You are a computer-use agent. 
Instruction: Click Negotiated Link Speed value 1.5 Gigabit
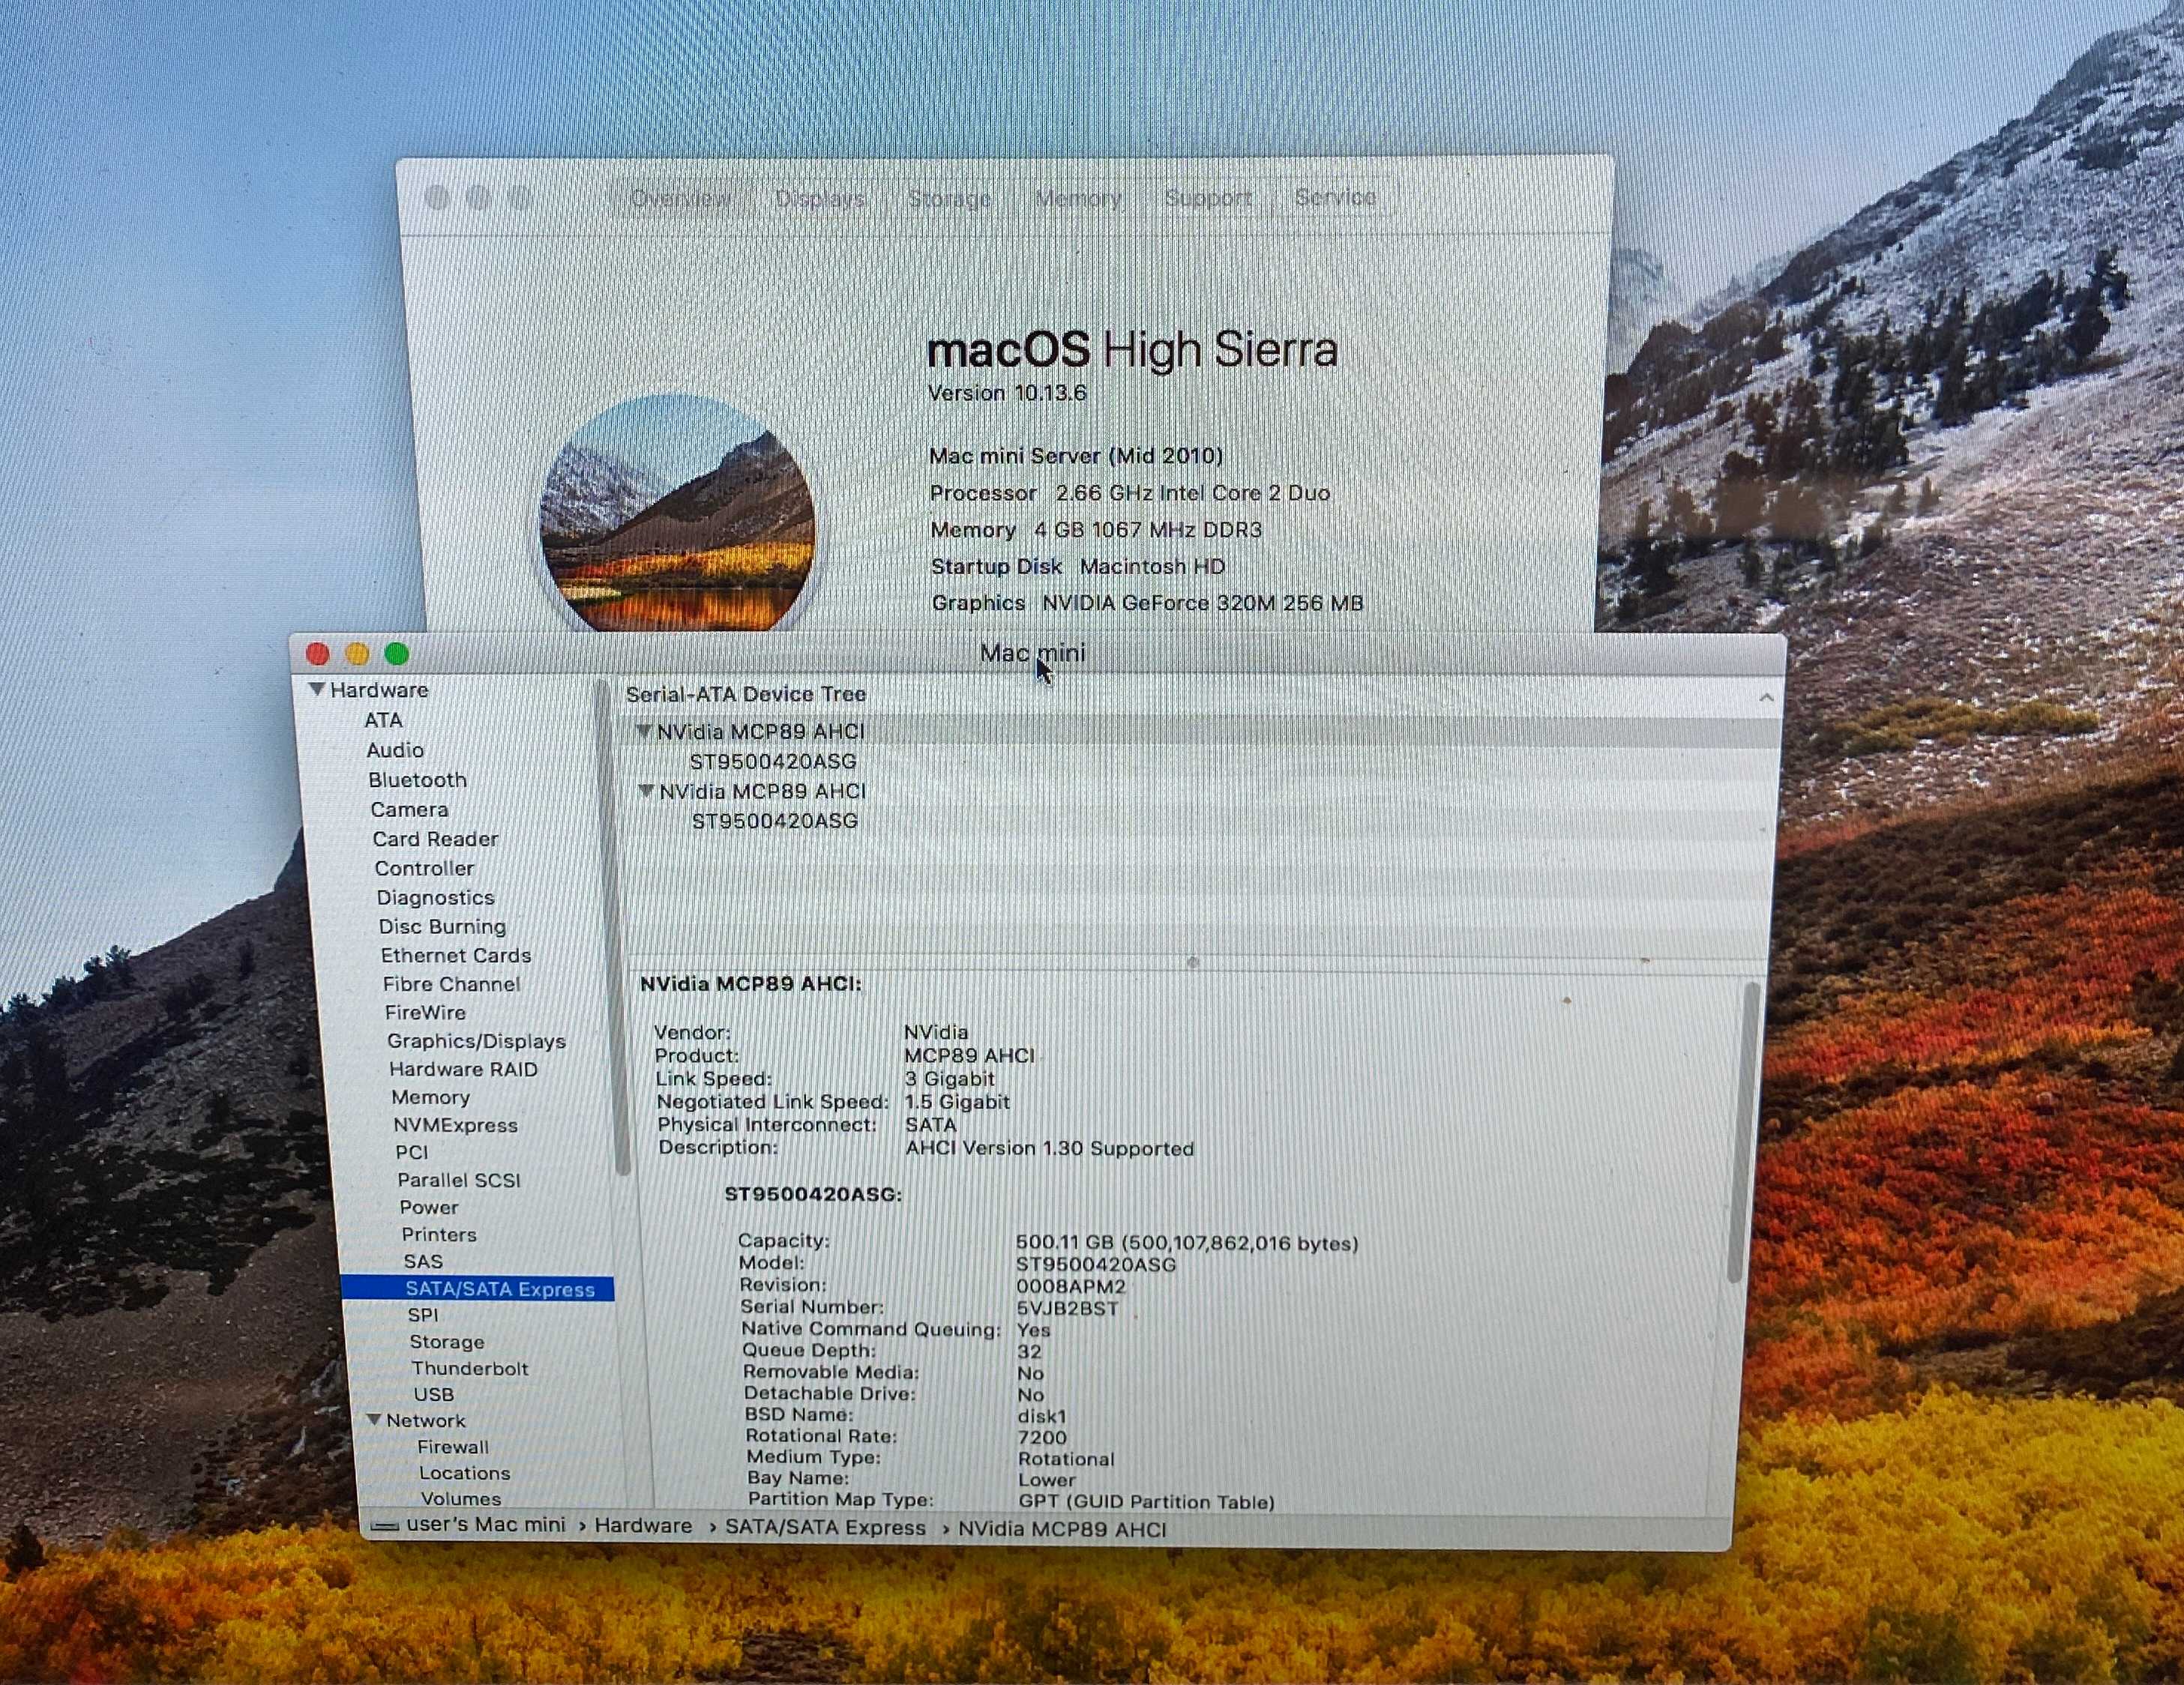(x=957, y=1102)
